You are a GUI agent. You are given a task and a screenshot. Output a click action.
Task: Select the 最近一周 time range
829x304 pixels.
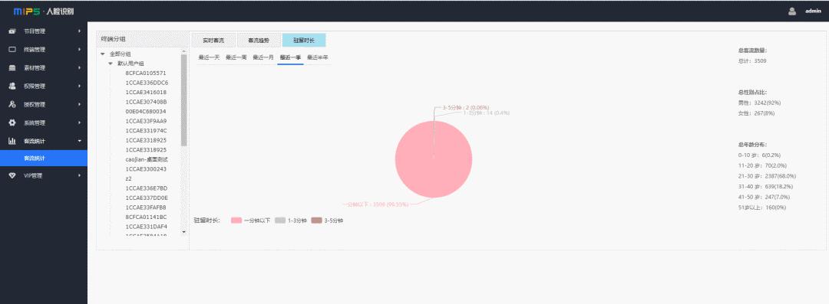pos(236,57)
